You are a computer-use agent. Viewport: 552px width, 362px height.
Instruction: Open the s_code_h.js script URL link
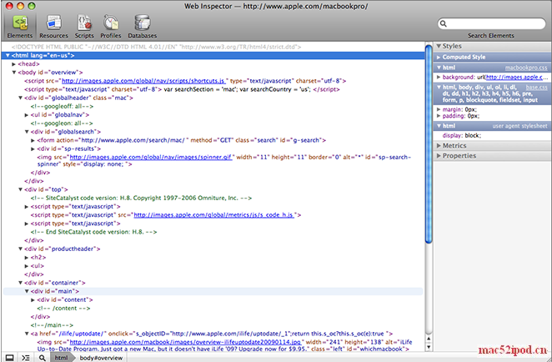pos(213,215)
